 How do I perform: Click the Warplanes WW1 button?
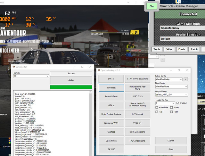tap(111, 123)
